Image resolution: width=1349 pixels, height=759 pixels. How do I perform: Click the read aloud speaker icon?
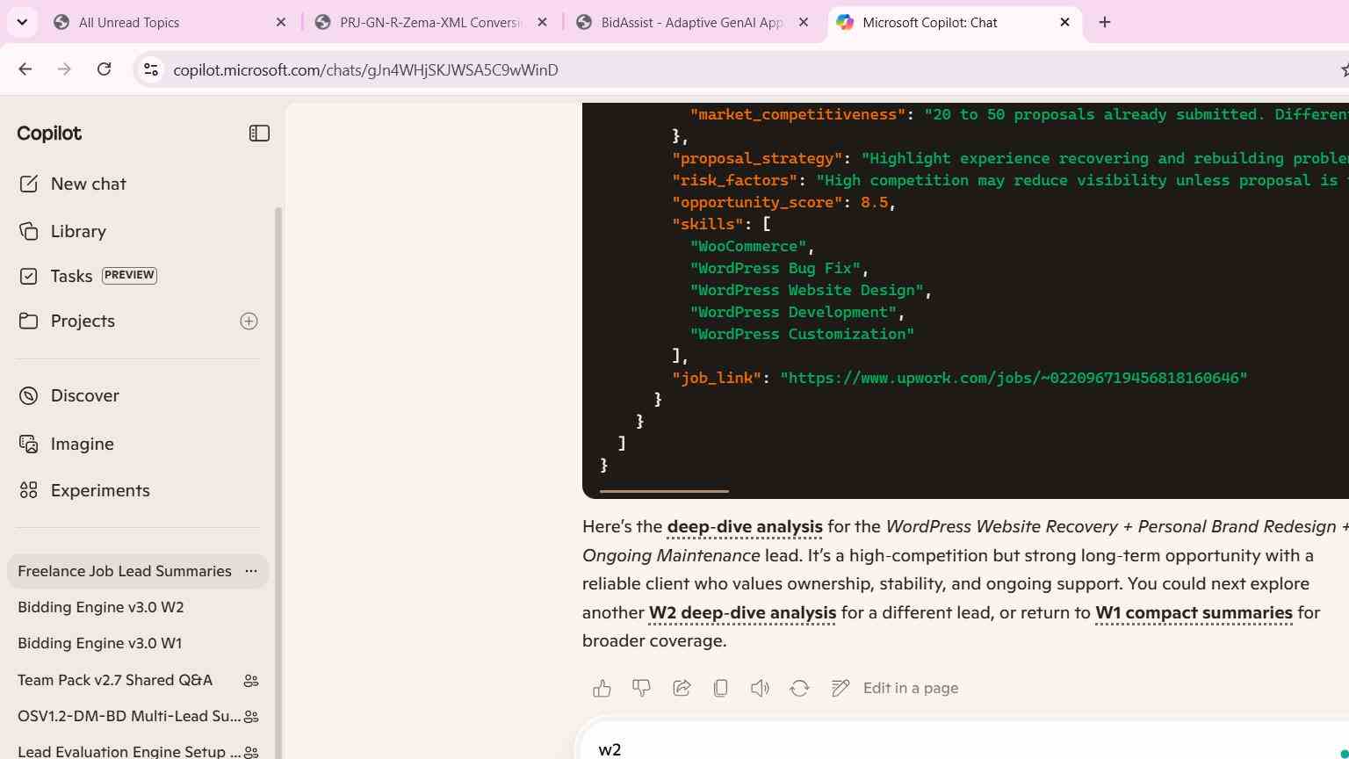click(760, 689)
